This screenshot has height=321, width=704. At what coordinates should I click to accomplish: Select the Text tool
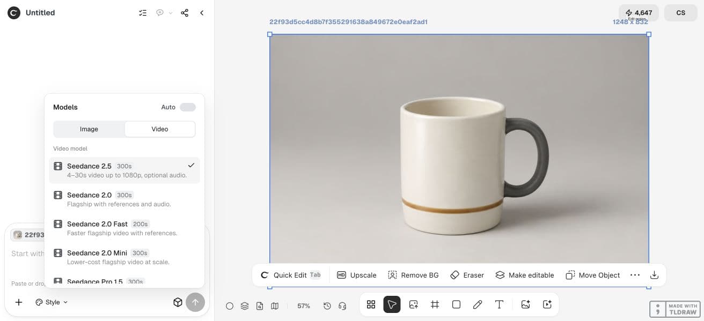pyautogui.click(x=499, y=304)
